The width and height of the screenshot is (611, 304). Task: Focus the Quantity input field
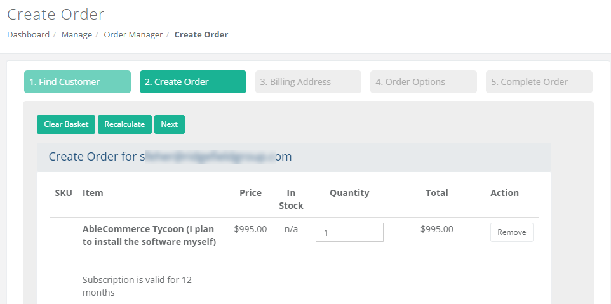(x=349, y=232)
